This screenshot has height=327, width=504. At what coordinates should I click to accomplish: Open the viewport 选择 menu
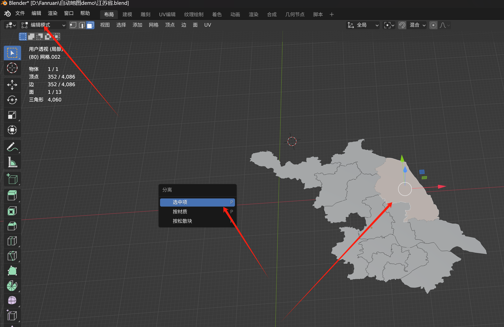pos(121,25)
